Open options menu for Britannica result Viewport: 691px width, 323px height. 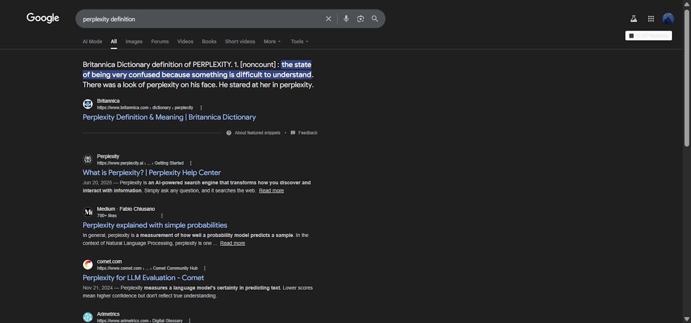[x=201, y=107]
